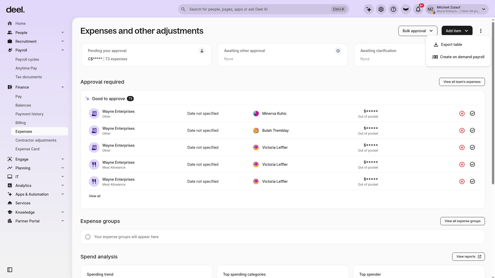
Task: Open View reports link
Action: 468,257
